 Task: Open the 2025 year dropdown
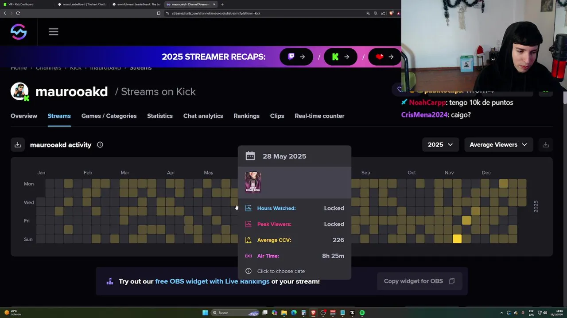coord(440,144)
